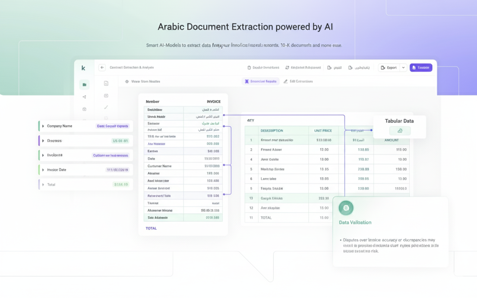Click the Customer Name row in invoice
This screenshot has width=477, height=298.
(159, 166)
